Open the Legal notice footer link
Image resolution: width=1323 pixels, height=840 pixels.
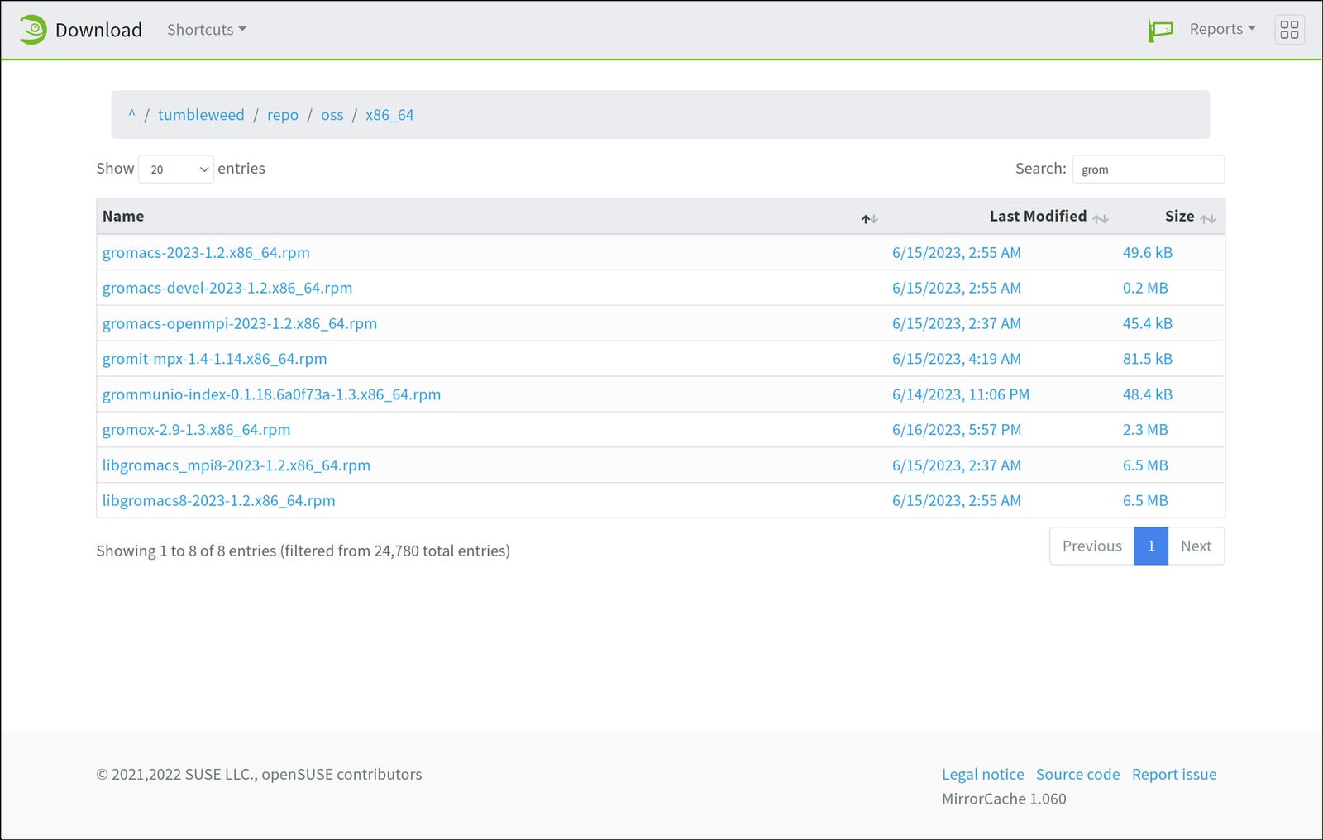pyautogui.click(x=983, y=774)
